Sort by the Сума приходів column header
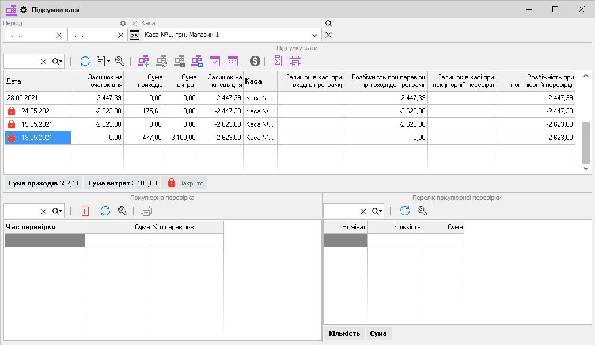The height and width of the screenshot is (345, 595). (x=144, y=81)
